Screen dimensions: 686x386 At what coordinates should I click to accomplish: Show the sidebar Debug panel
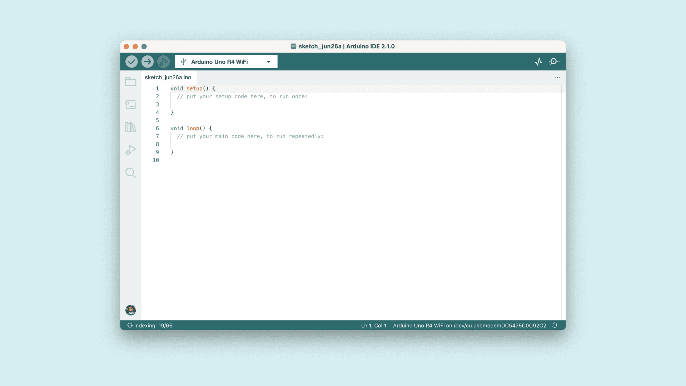pos(130,150)
